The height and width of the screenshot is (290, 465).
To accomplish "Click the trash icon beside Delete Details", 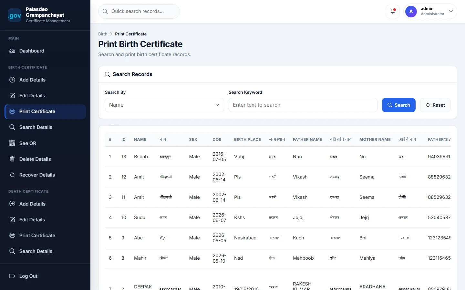I will coord(12,159).
